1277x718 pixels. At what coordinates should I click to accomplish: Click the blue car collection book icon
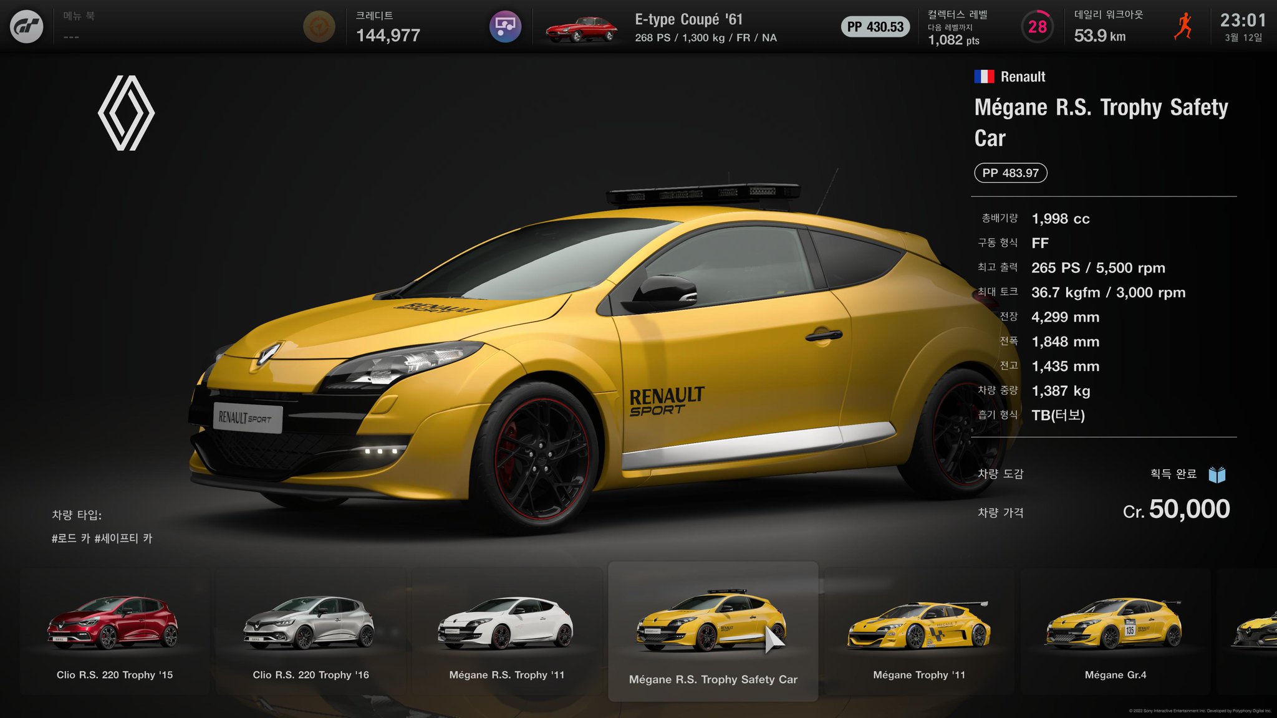1217,474
